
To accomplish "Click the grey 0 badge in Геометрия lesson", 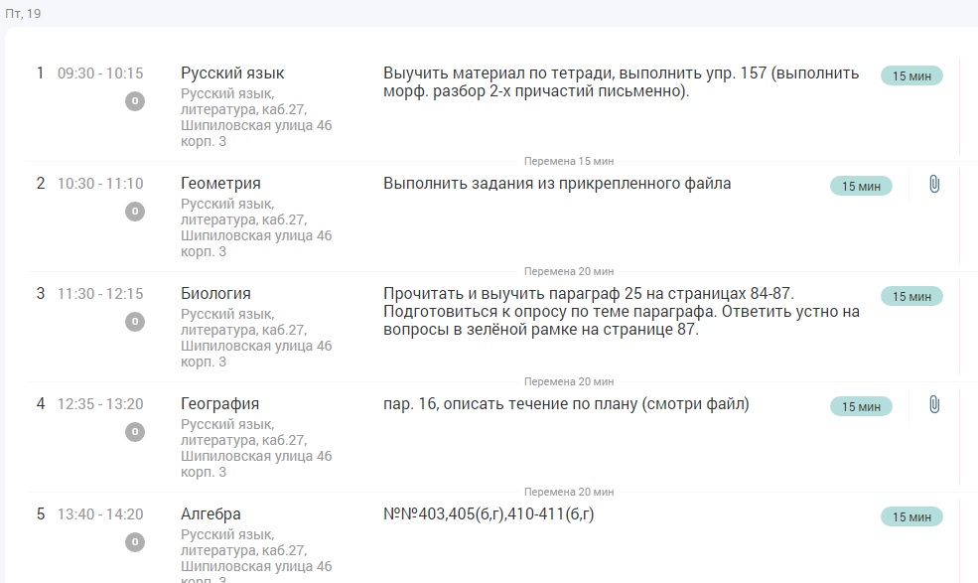I will (135, 212).
